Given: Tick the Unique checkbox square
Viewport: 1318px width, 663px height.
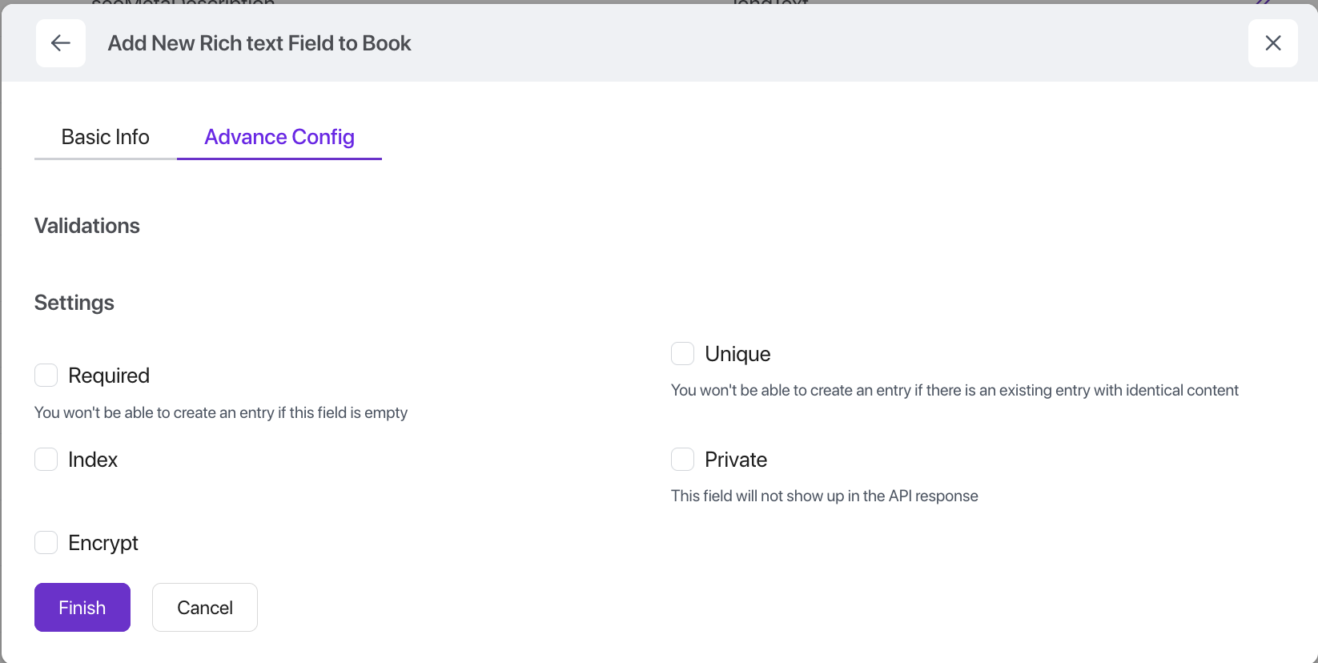Looking at the screenshot, I should pyautogui.click(x=682, y=353).
